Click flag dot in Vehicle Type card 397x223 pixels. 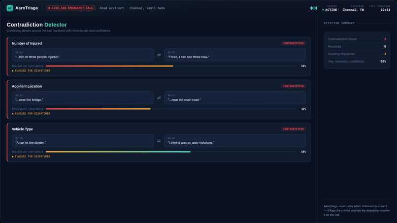click(13, 157)
